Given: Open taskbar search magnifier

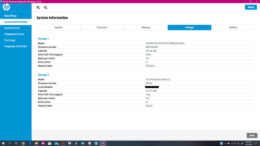Looking at the screenshot, I should pyautogui.click(x=10, y=143).
